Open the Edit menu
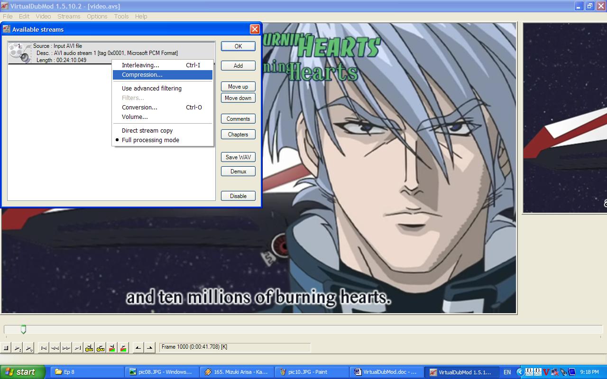 [24, 16]
